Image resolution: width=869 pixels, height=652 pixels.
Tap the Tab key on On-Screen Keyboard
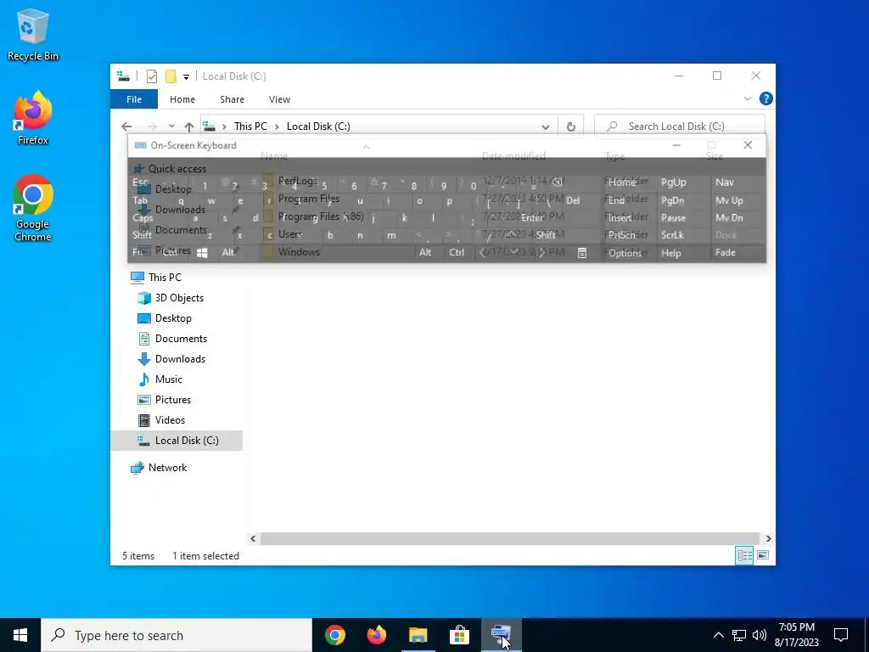[141, 200]
